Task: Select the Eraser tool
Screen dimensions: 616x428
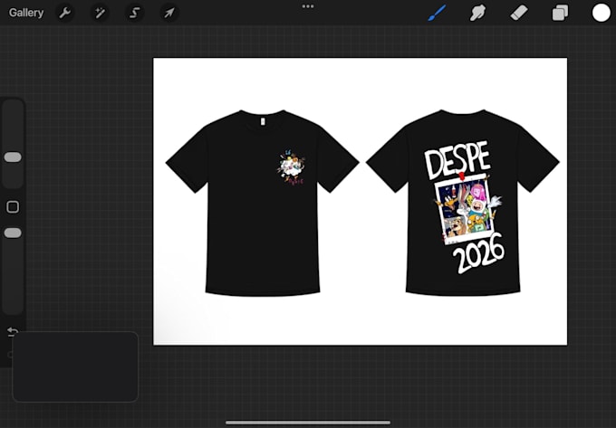Action: pyautogui.click(x=519, y=13)
